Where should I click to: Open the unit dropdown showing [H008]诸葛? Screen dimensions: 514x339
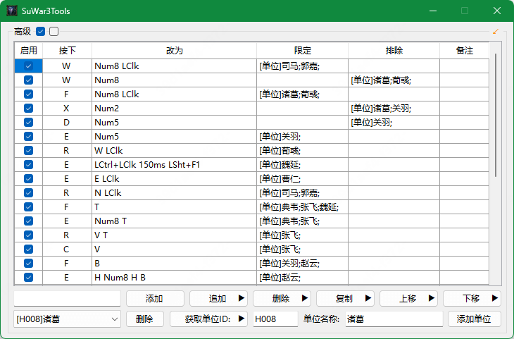click(67, 319)
